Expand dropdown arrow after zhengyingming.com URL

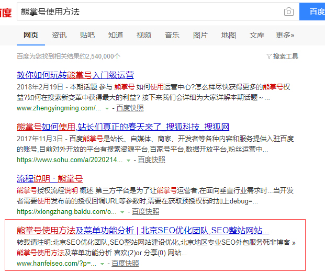coord(107,109)
